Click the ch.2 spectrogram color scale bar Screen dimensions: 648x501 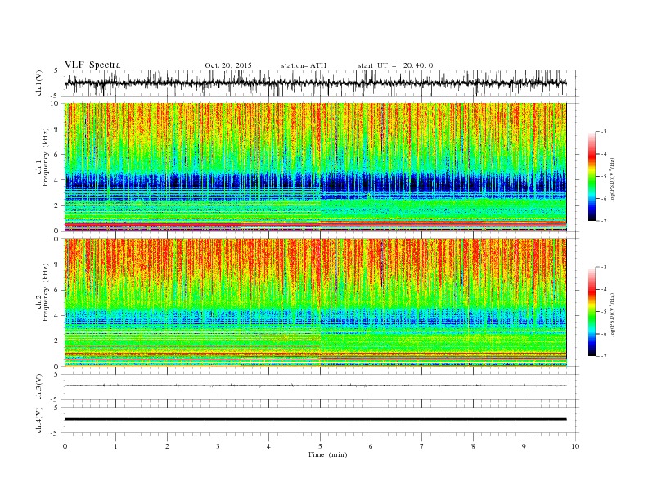tap(592, 312)
